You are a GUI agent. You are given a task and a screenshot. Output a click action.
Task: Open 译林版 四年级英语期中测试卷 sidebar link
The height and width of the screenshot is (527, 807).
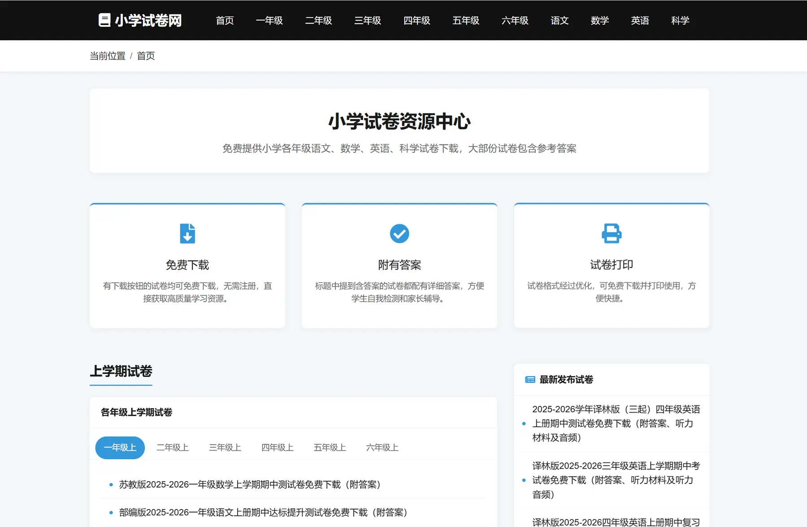point(616,423)
